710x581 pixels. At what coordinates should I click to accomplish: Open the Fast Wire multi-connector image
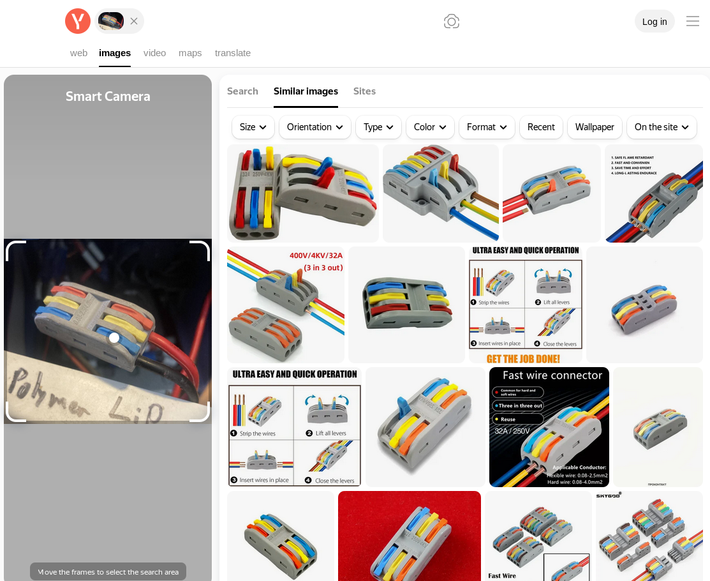538,536
